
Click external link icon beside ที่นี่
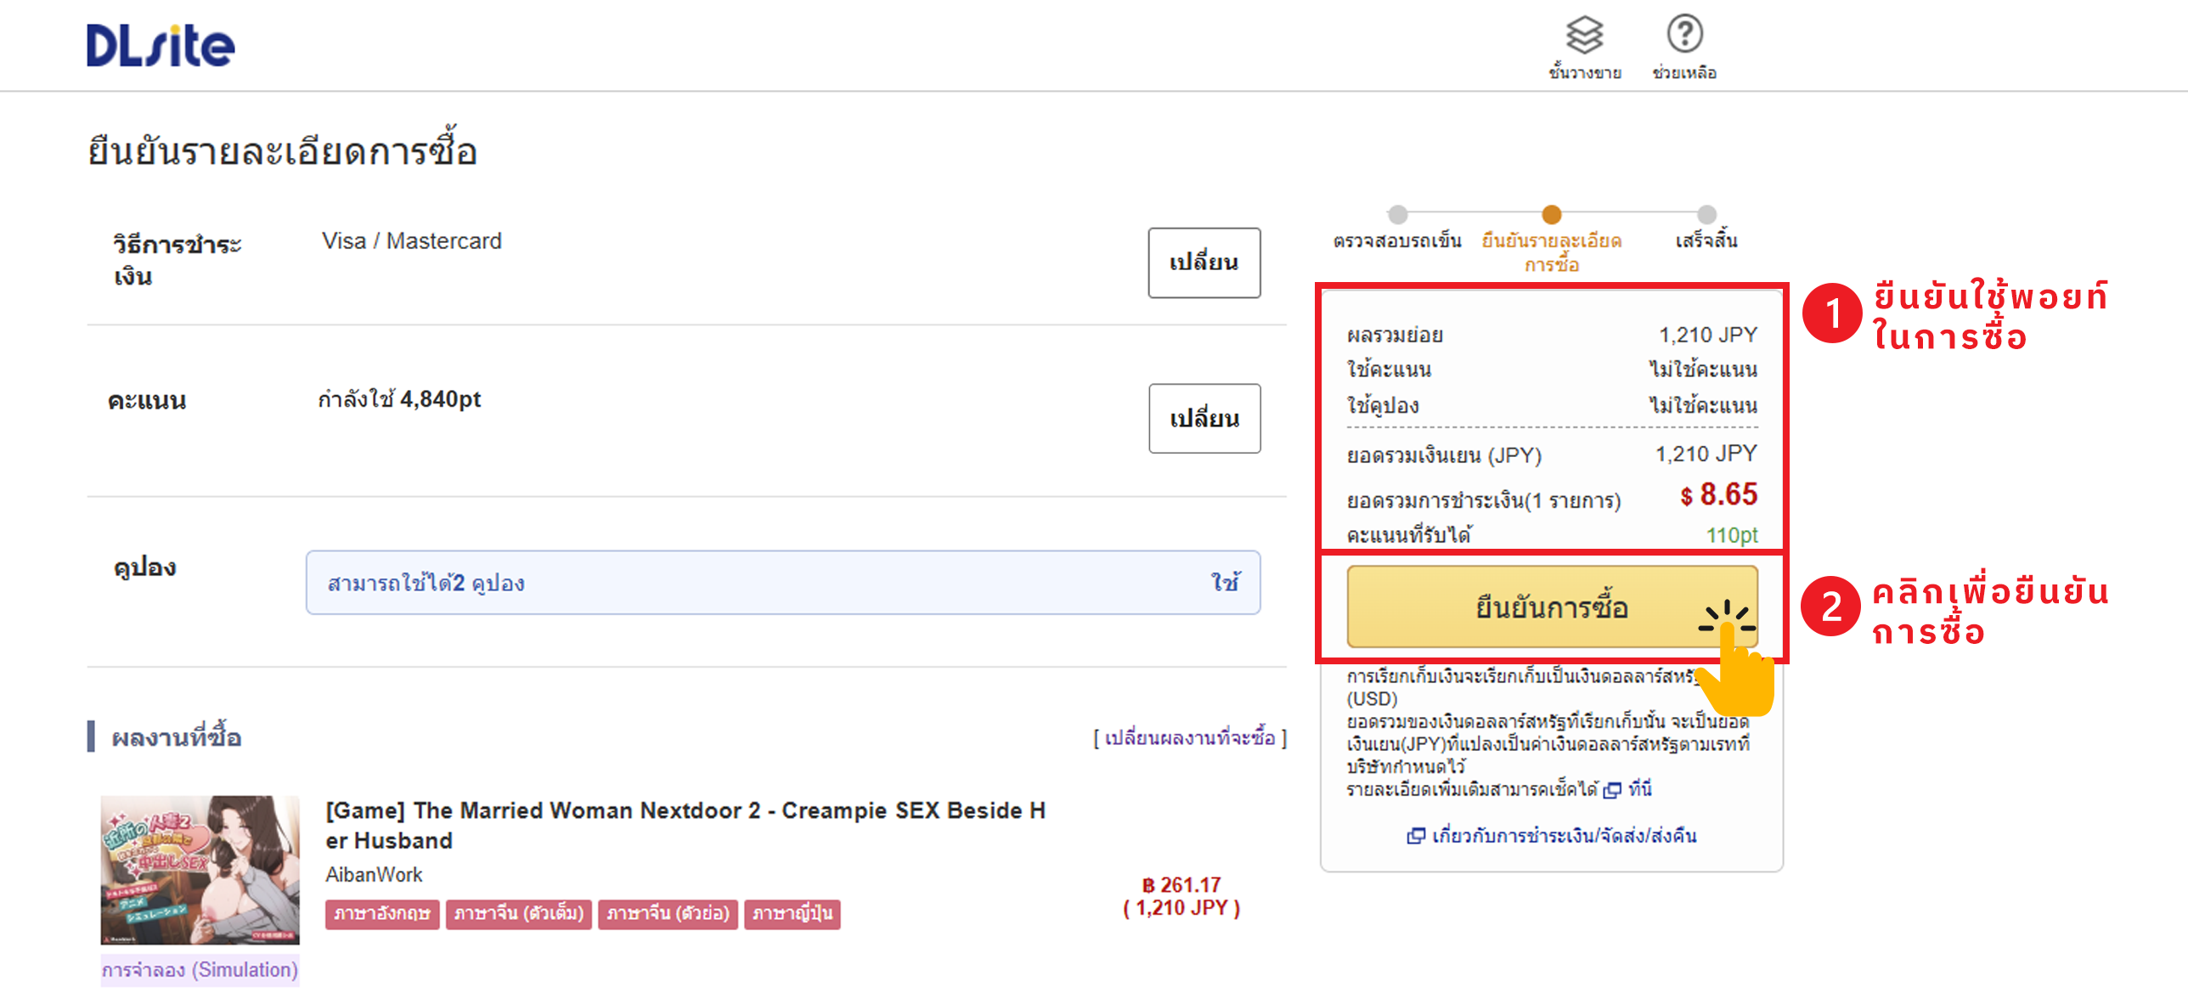click(1611, 790)
